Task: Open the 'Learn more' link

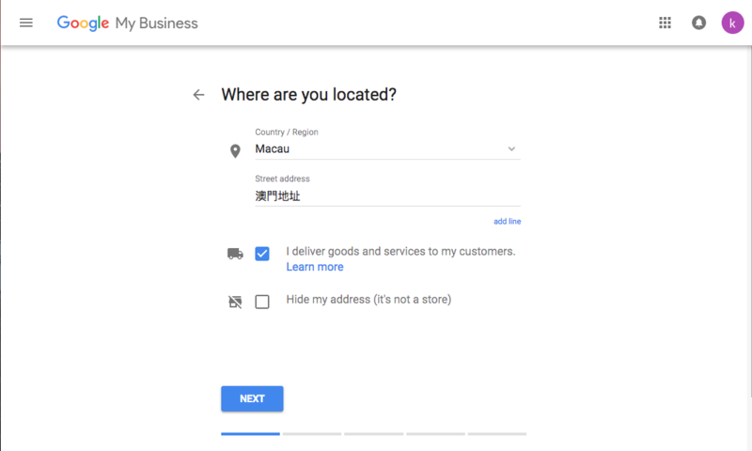Action: tap(315, 267)
